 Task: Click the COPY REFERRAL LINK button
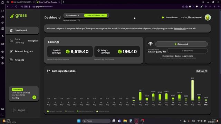pyautogui.click(x=96, y=15)
